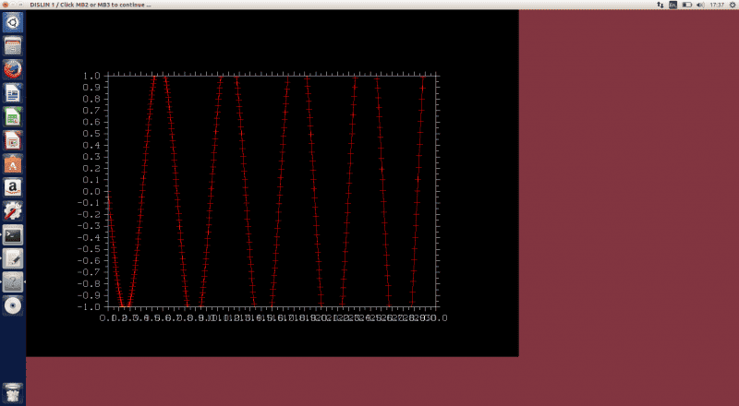The image size is (739, 406).
Task: Click the DVD disc icon in dock
Action: [x=13, y=305]
